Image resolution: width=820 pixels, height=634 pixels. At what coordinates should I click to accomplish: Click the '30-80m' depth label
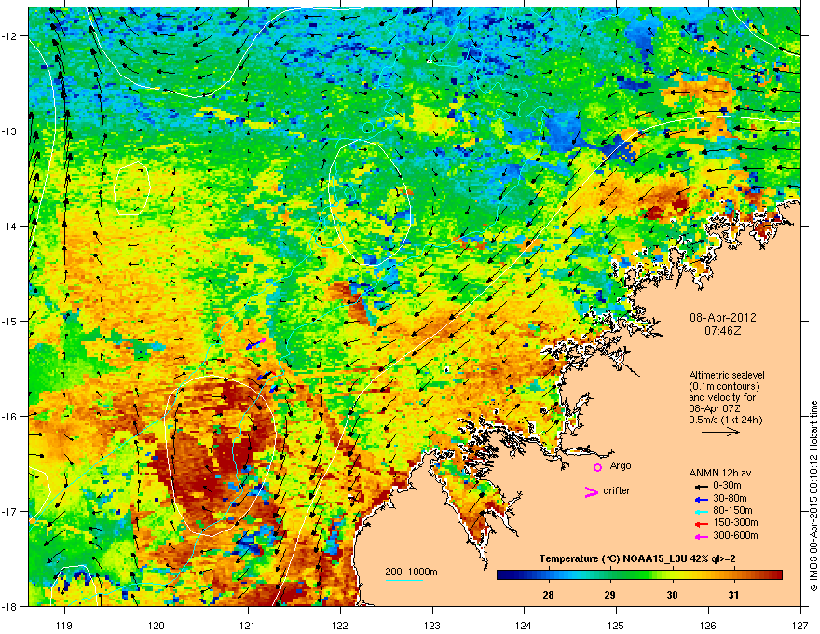[x=730, y=499]
